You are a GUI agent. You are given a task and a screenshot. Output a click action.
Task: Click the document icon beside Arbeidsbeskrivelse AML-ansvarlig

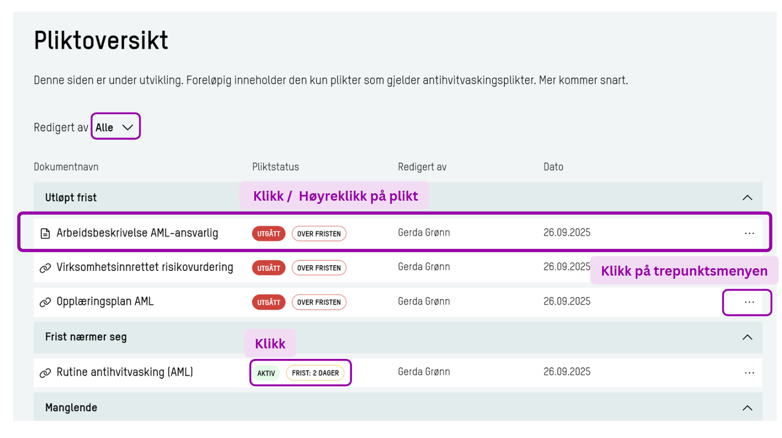(45, 233)
